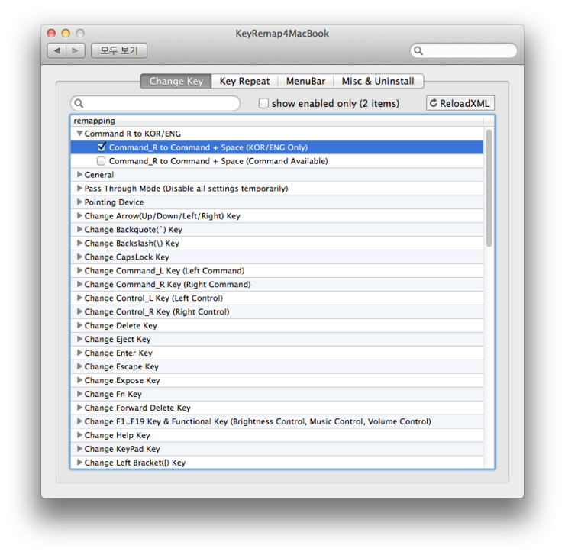The image size is (565, 555).
Task: Expand Change CapsLock Key group
Action: pos(79,257)
